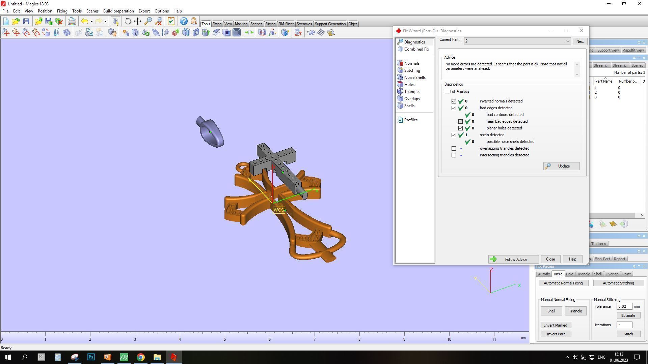Viewport: 648px width, 364px height.
Task: Open the Undo history dropdown arrow
Action: point(91,22)
